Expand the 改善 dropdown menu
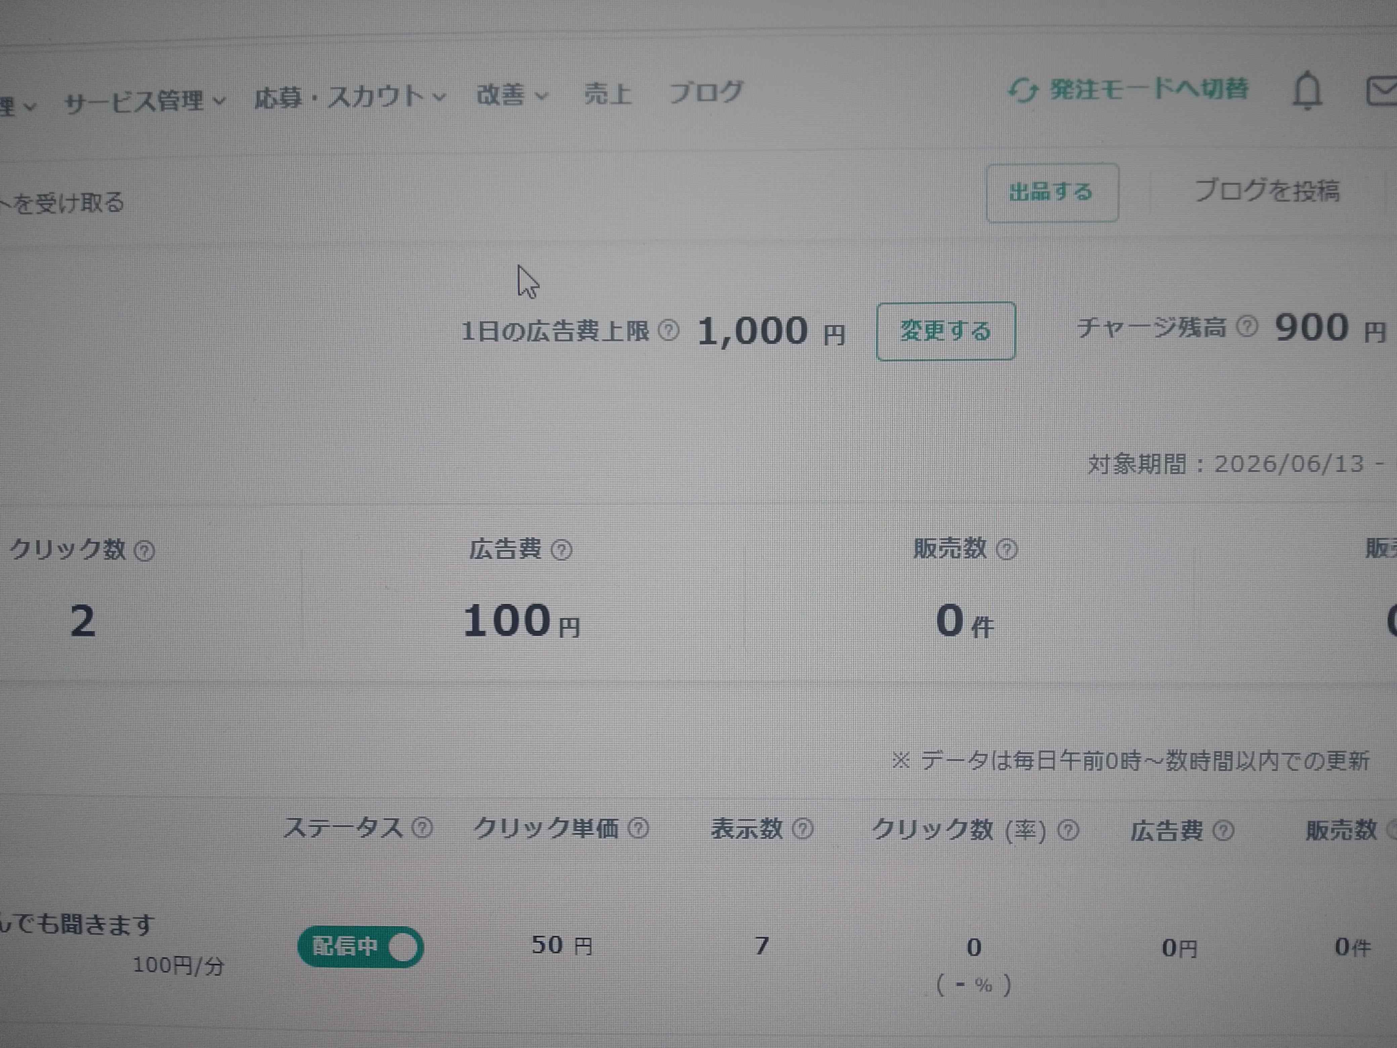Screen dimensions: 1397x1048 [x=512, y=95]
